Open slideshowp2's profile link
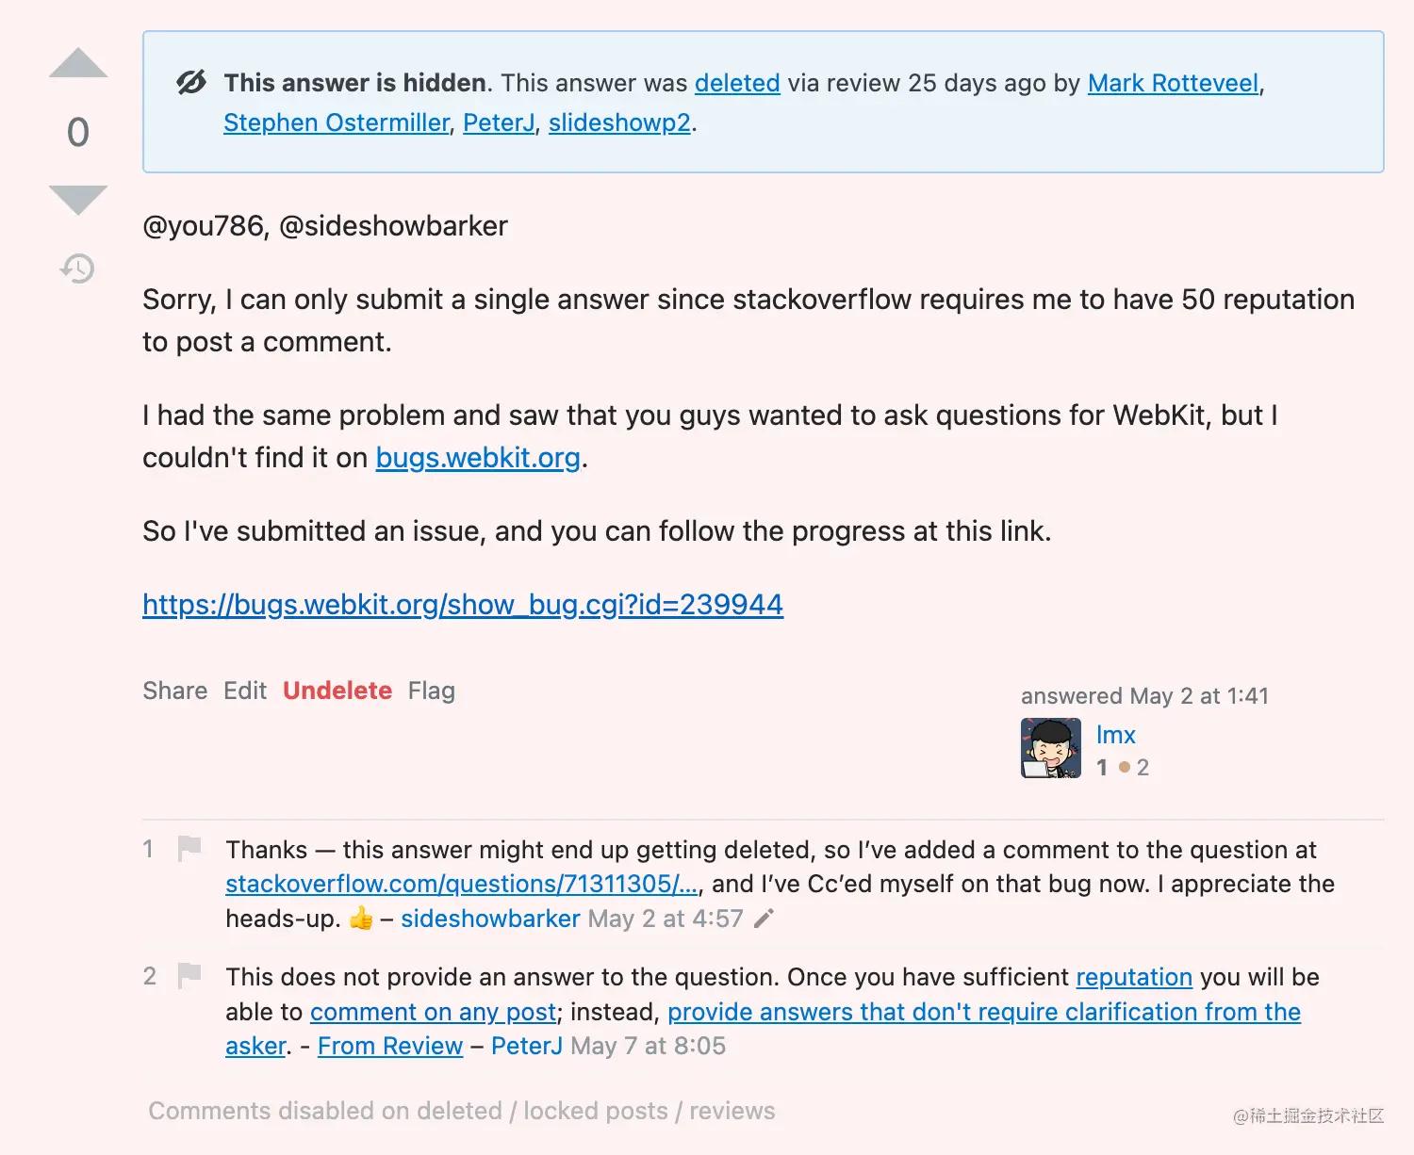 click(619, 122)
